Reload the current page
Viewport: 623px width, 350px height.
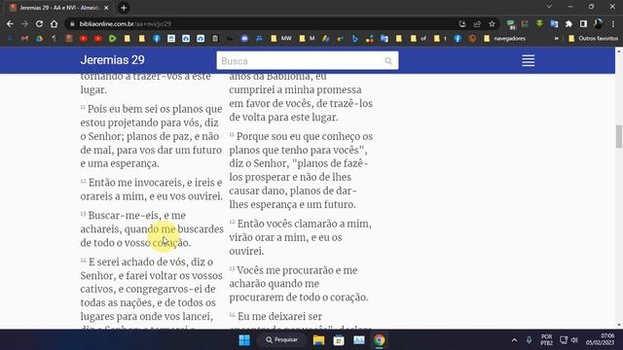pos(39,23)
